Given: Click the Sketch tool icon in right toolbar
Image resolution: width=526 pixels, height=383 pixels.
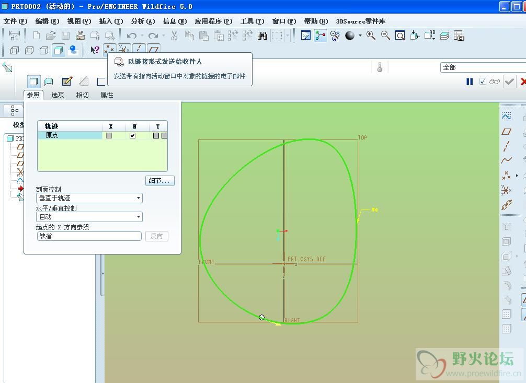Looking at the screenshot, I should pyautogui.click(x=506, y=117).
